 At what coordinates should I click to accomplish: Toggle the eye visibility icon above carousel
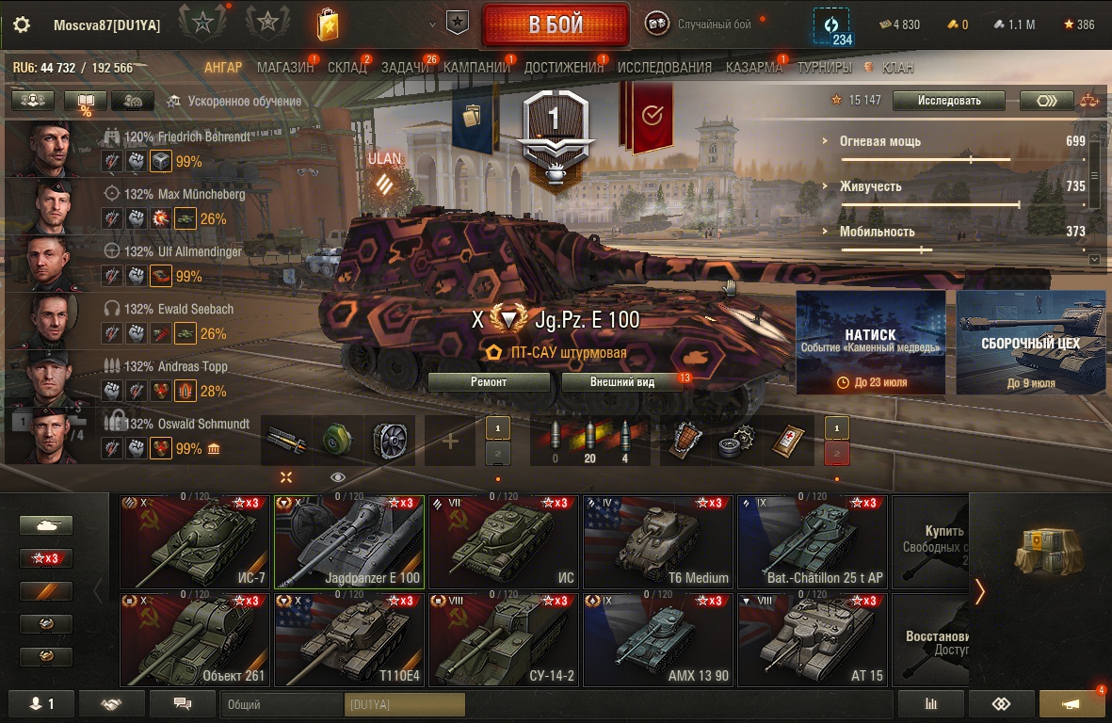coord(338,477)
